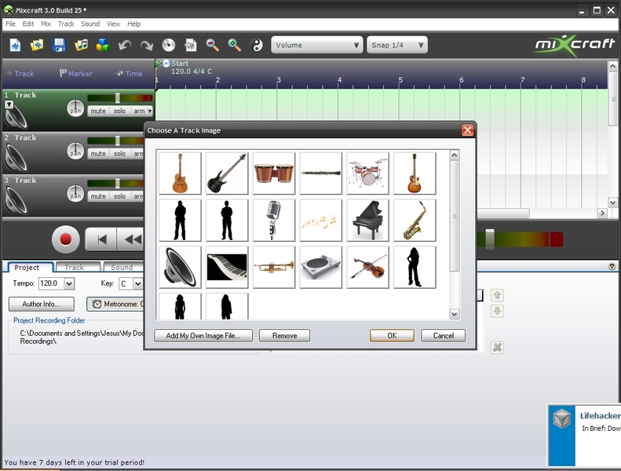Pick the grand piano track image

367,220
